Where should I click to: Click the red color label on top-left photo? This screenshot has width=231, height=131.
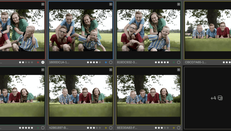38,62
